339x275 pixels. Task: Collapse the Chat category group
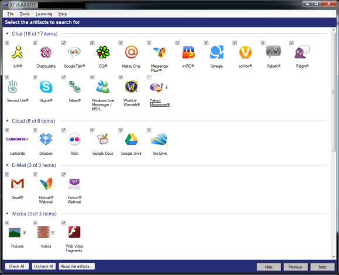[7, 33]
